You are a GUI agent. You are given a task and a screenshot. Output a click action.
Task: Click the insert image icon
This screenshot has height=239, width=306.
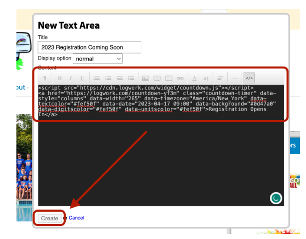point(145,78)
